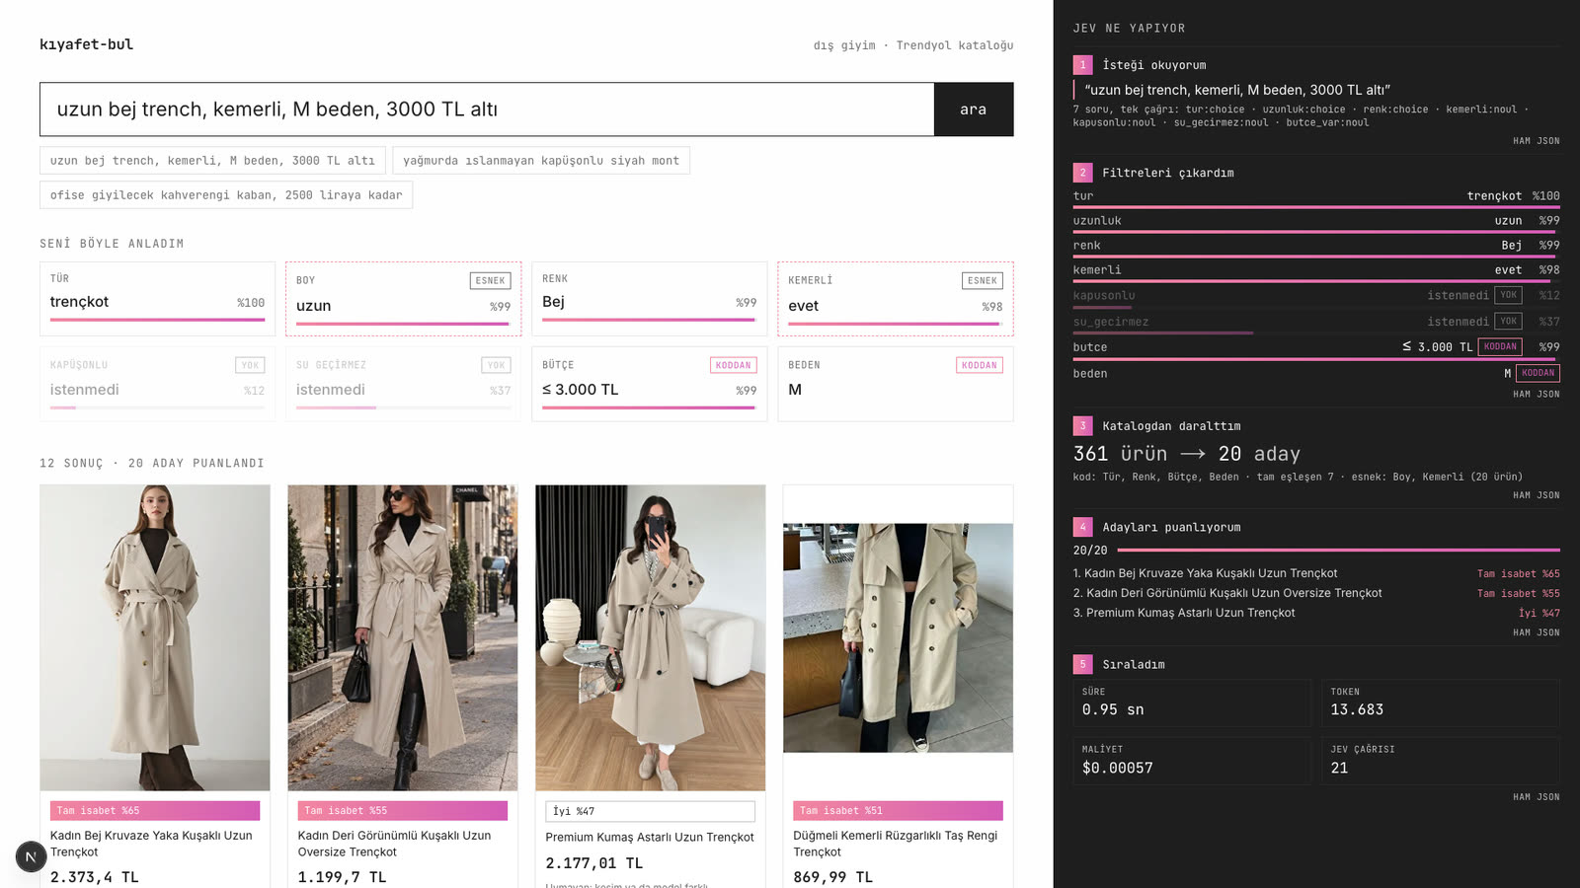The image size is (1580, 888).
Task: Click sidebar KODDAN tag in butce row
Action: point(1500,346)
